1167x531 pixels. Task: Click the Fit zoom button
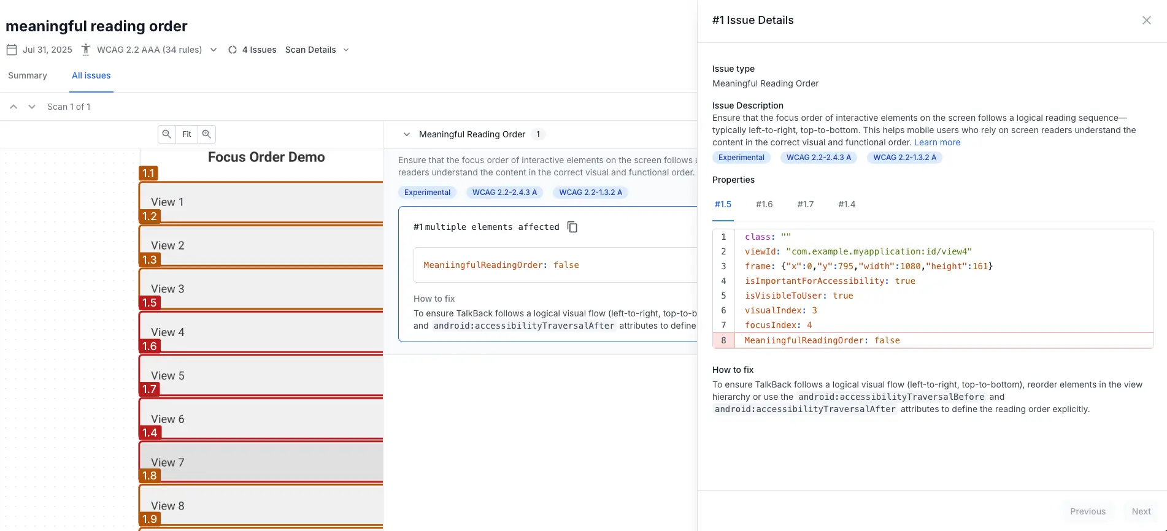tap(187, 134)
